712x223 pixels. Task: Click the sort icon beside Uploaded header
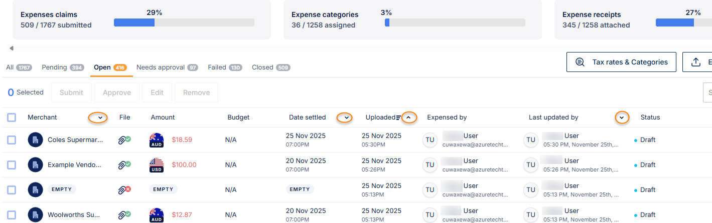click(398, 117)
